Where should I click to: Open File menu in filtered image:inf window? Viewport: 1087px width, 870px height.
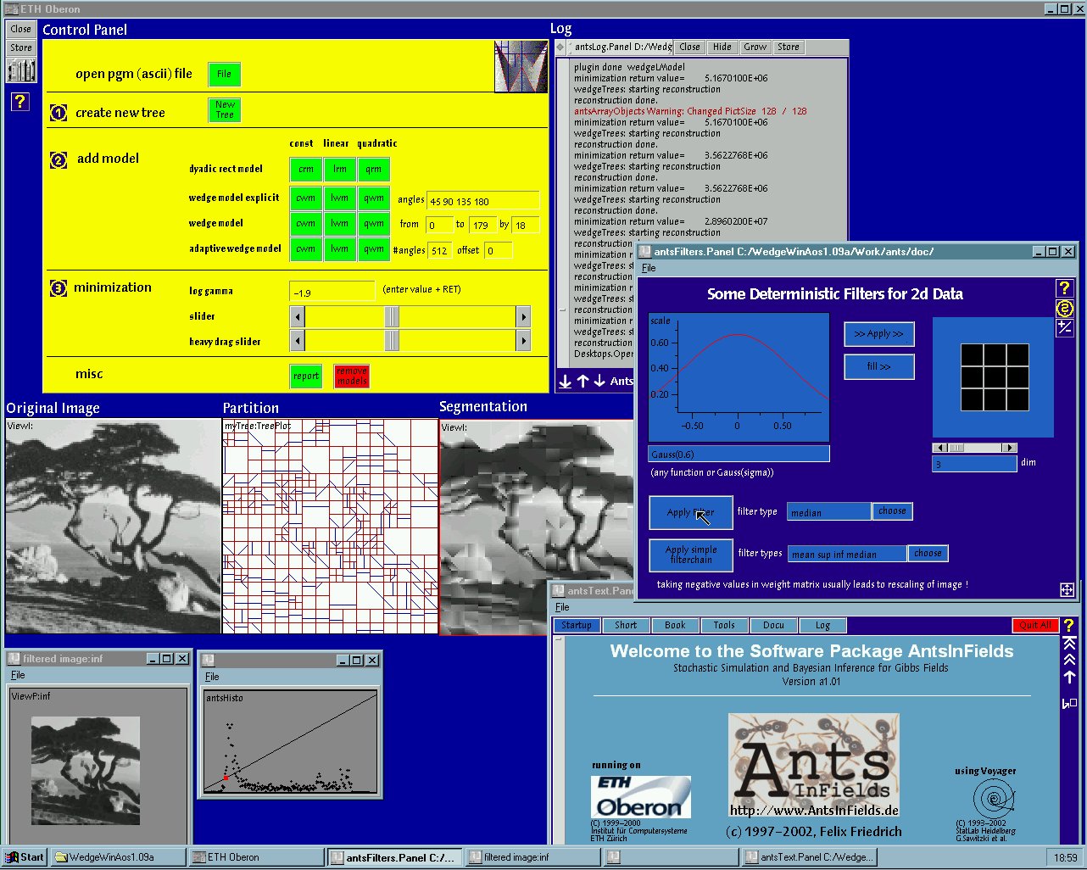click(x=18, y=675)
